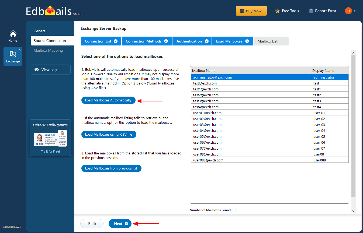Viewport: 363px width, 233px height.
Task: Click the Mailbox Name column header
Action: pos(251,70)
